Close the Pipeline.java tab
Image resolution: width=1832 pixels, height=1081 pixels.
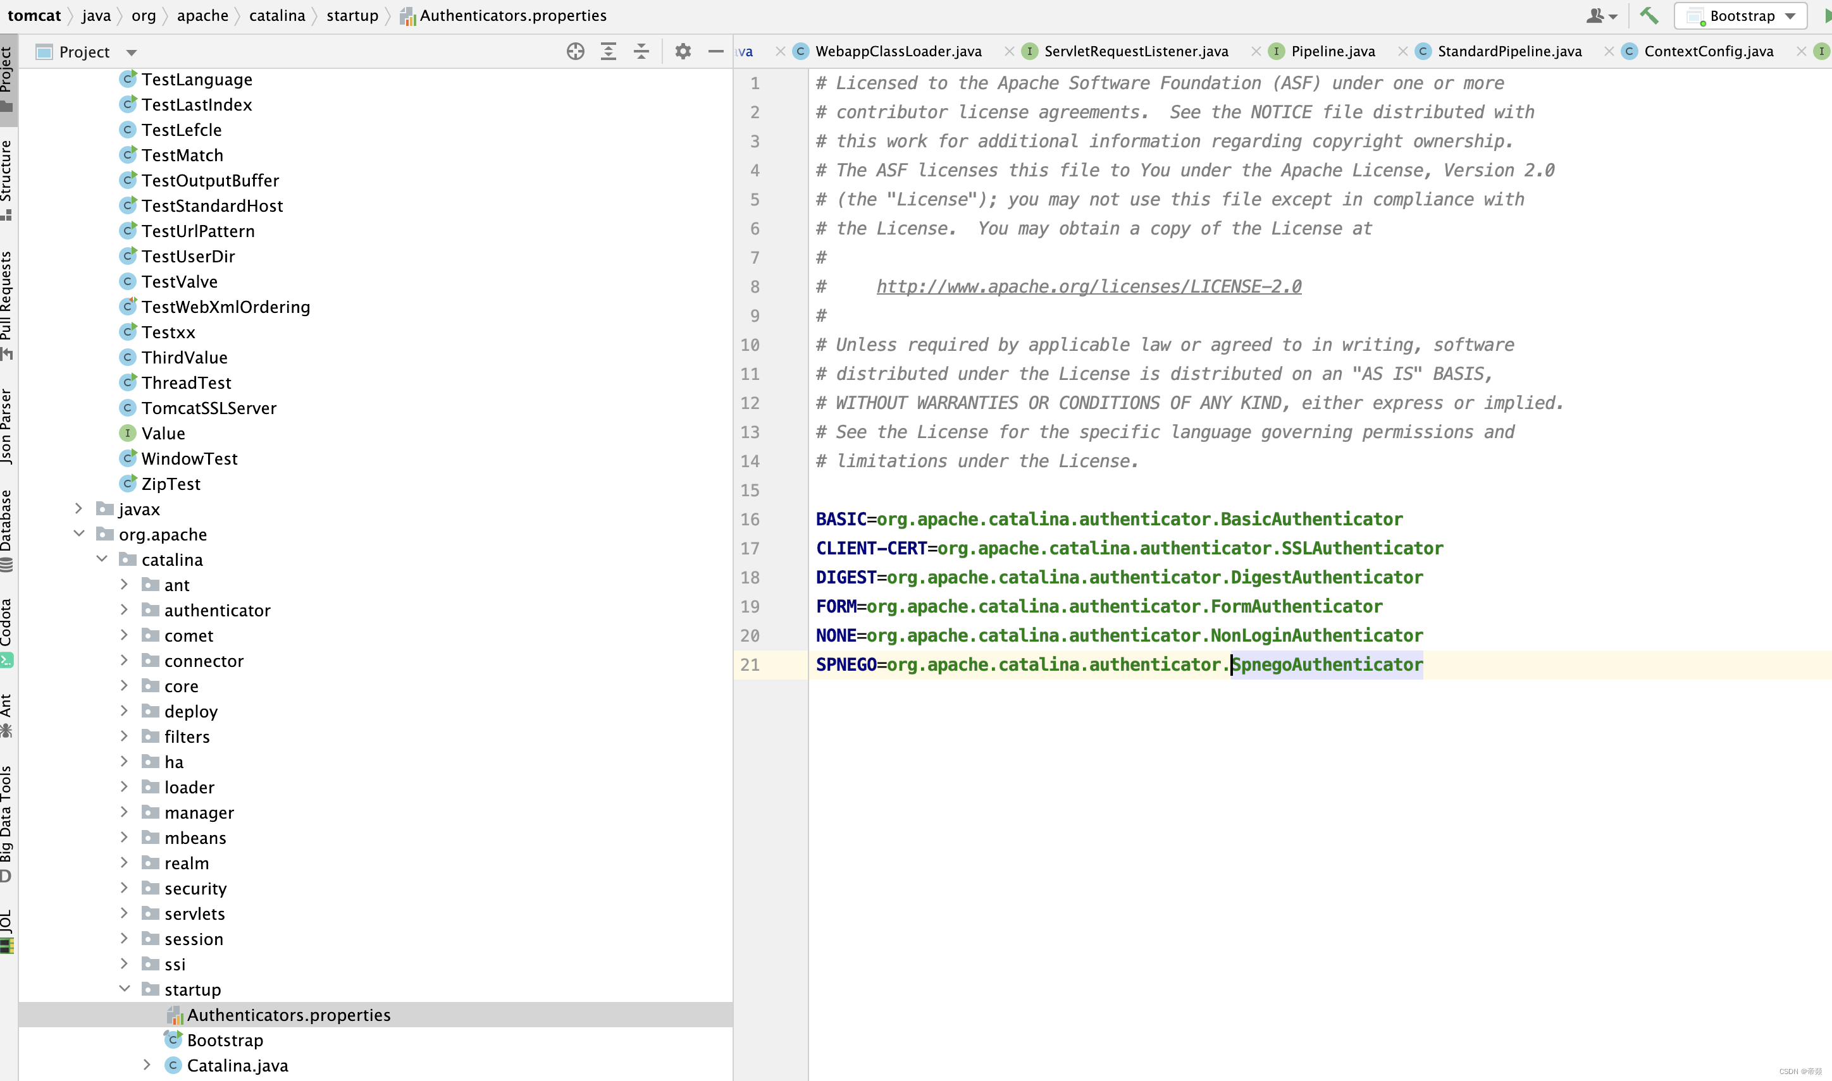[1403, 51]
